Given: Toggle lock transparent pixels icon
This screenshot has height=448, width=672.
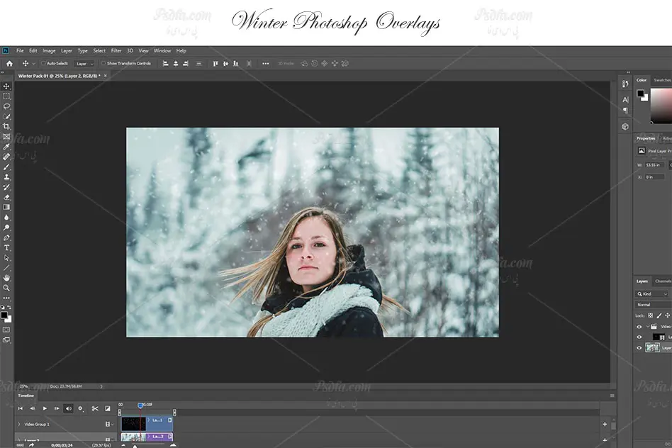Looking at the screenshot, I should [651, 315].
